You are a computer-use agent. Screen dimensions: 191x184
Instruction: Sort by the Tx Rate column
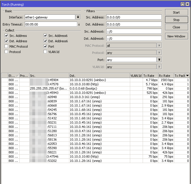click(150, 76)
